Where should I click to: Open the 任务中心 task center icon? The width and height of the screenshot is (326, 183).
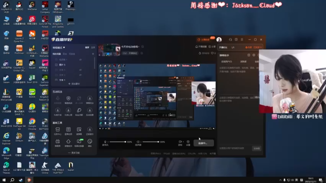coord(57,129)
